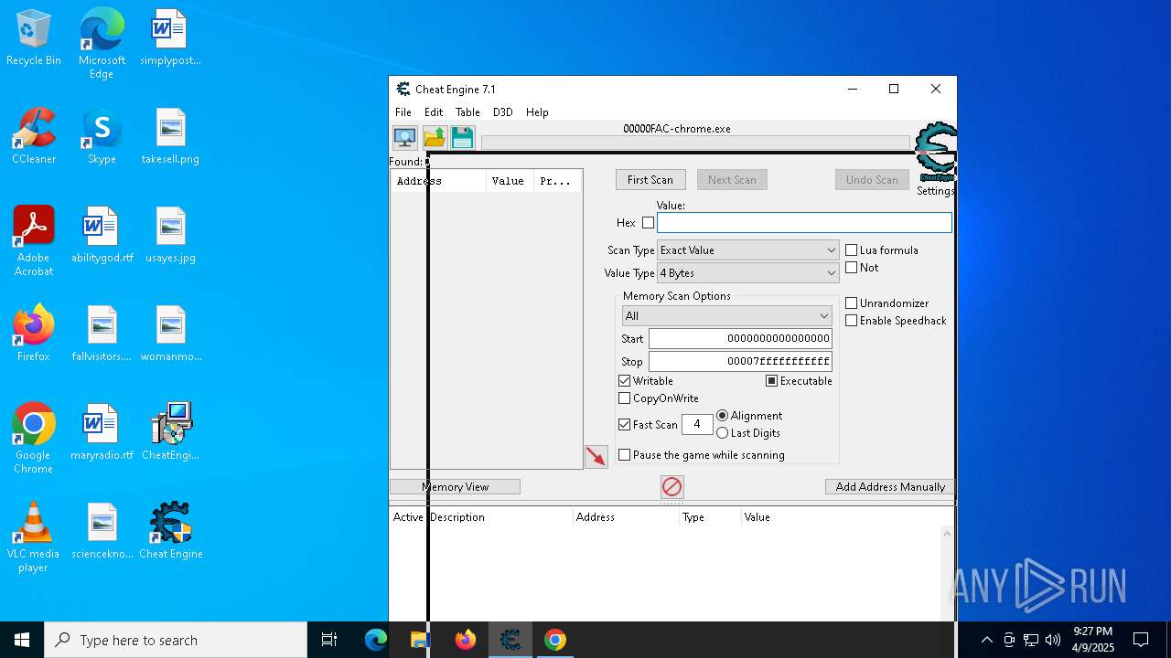Open the Scan Type dropdown

point(748,250)
